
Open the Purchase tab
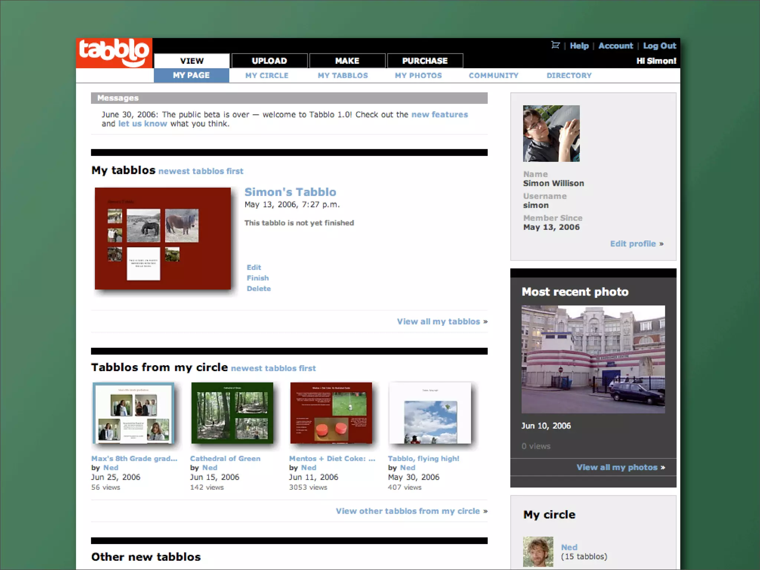tap(425, 61)
